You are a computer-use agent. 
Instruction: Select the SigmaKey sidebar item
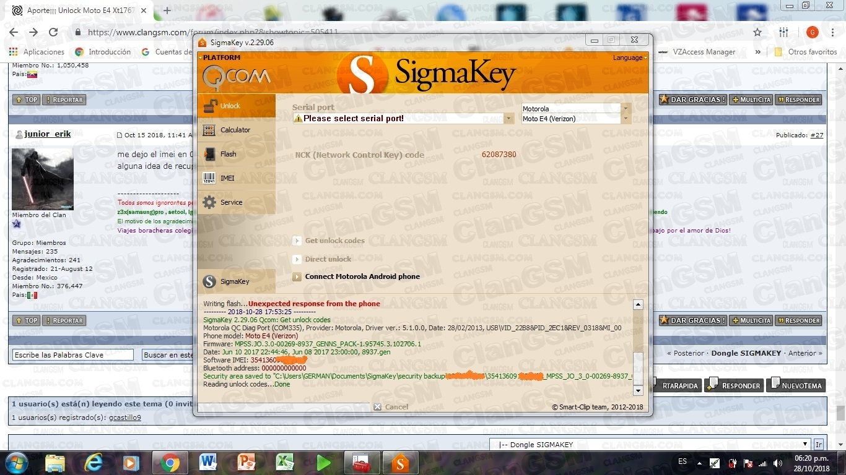[236, 281]
